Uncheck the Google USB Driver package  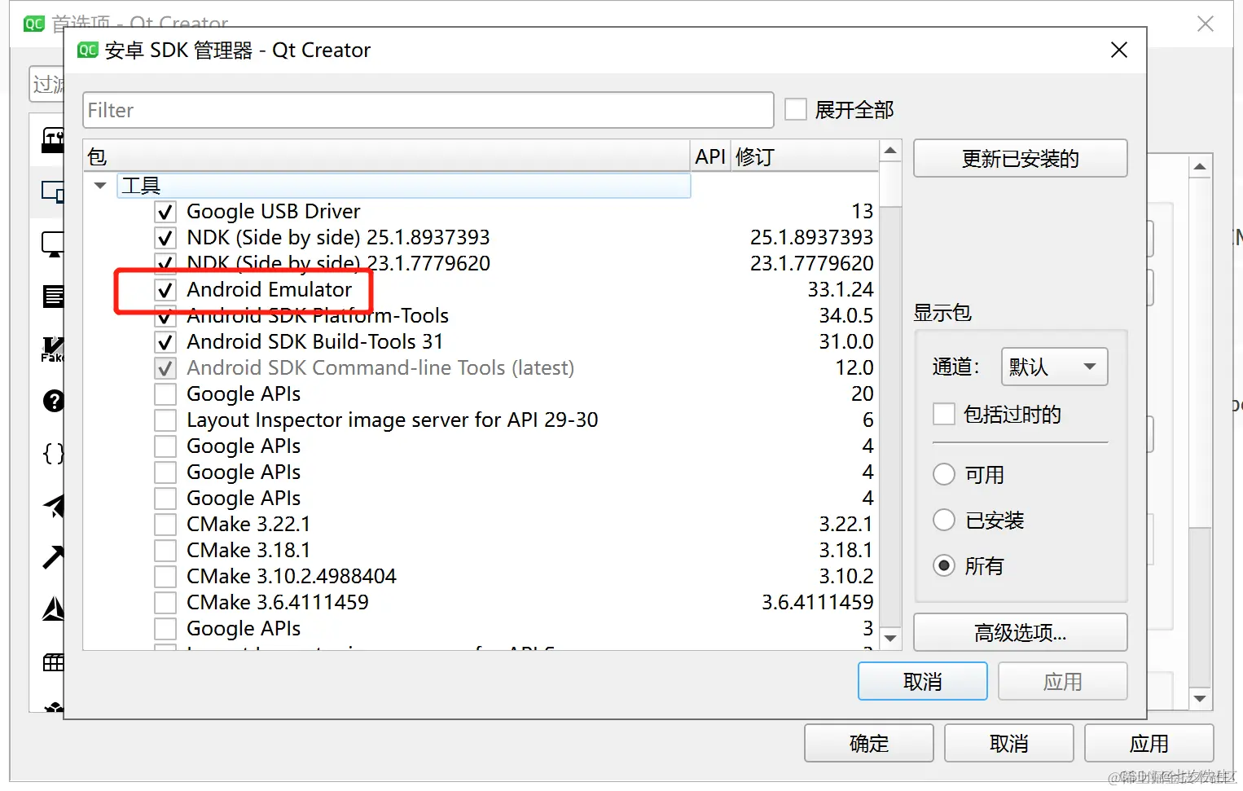click(165, 212)
